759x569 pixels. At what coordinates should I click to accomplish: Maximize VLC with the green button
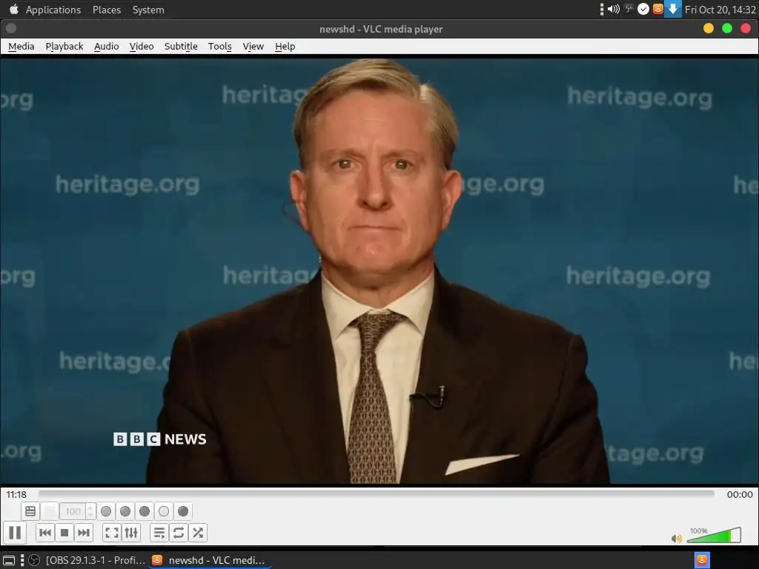coord(727,29)
